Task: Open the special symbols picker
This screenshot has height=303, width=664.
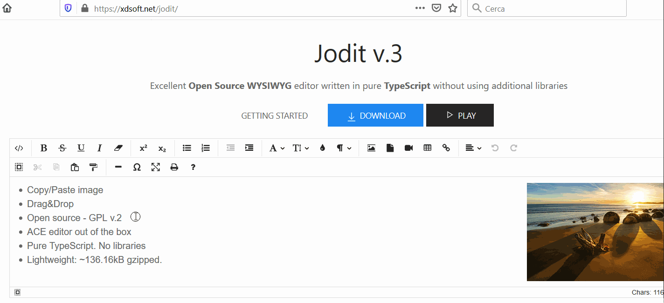Action: coord(137,167)
